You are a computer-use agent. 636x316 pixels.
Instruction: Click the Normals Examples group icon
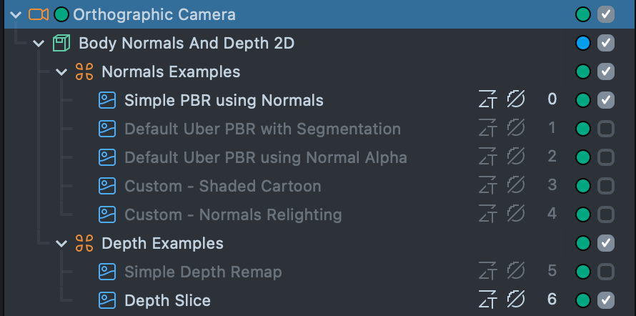pyautogui.click(x=84, y=72)
